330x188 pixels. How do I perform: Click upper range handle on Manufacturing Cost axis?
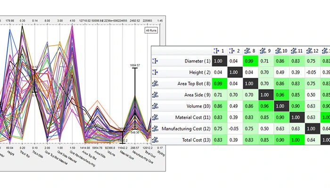[x=135, y=68]
